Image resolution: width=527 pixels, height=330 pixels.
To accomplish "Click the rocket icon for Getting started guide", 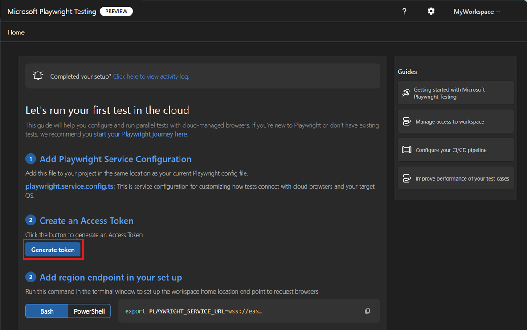I will (x=406, y=93).
